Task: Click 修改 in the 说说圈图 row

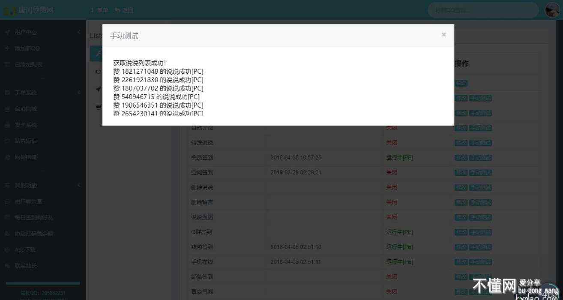Action: click(x=461, y=217)
